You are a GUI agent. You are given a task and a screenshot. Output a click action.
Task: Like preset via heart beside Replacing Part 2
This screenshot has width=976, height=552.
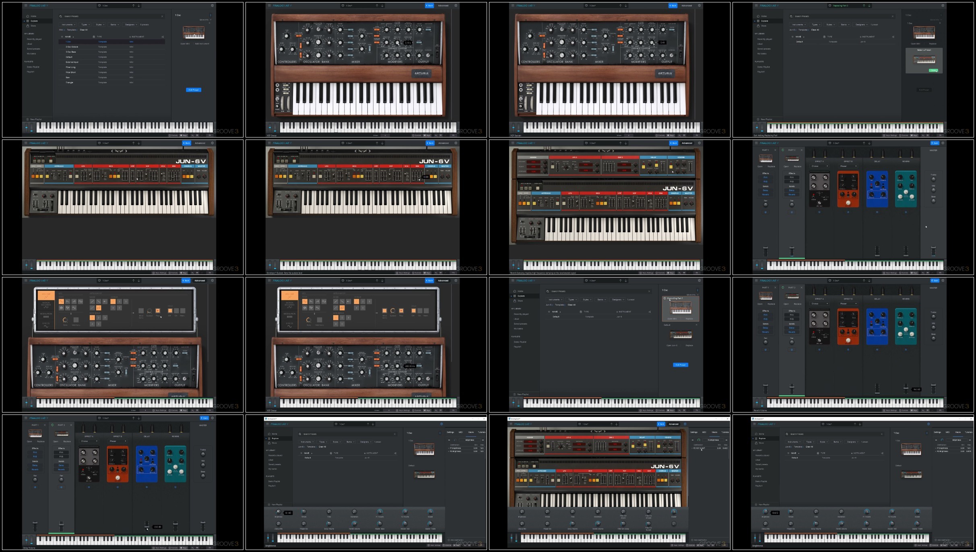(830, 6)
